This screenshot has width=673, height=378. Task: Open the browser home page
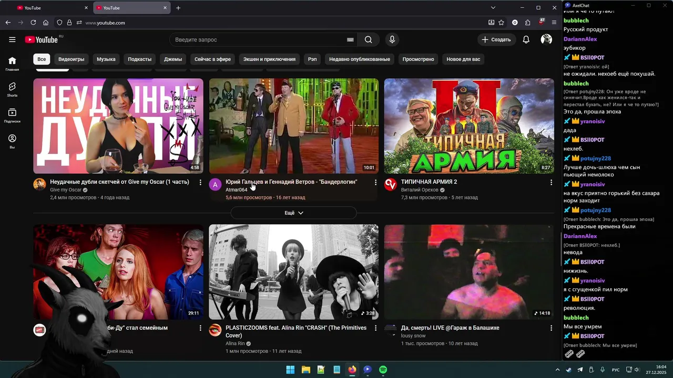(x=46, y=23)
